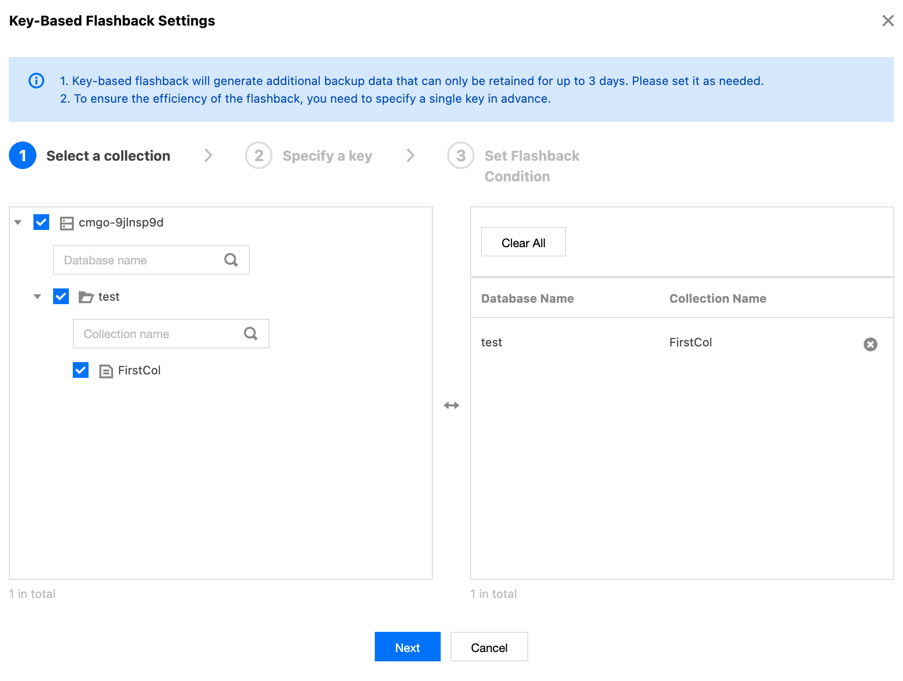This screenshot has height=681, width=903.
Task: Click the Collection name search magnifier icon
Action: click(x=250, y=334)
